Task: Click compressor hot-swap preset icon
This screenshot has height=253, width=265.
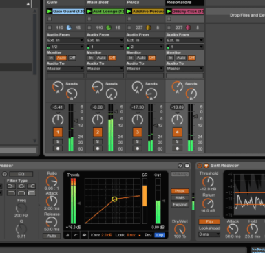Action: click(180, 166)
